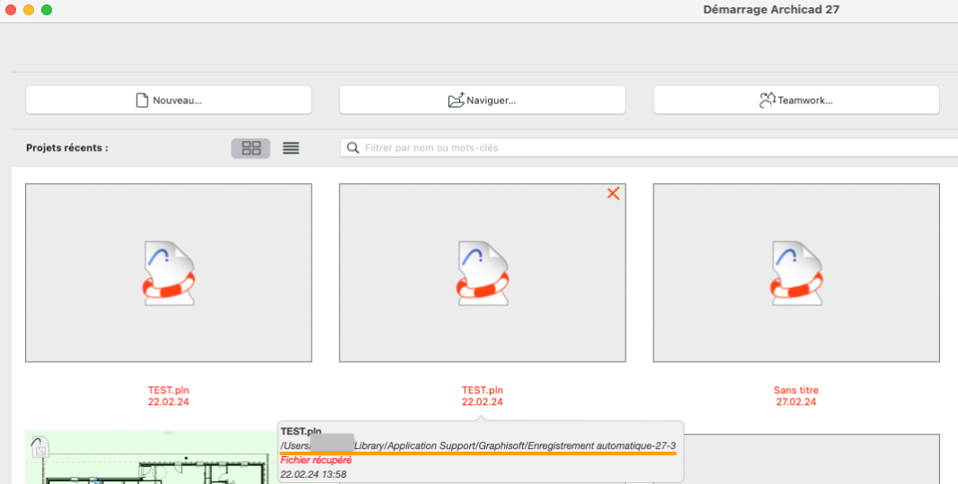Click the Sans titre 27.02.24 label

[x=796, y=395]
